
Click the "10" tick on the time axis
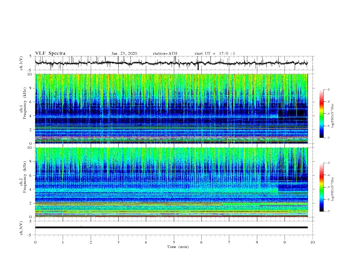pos(312,242)
